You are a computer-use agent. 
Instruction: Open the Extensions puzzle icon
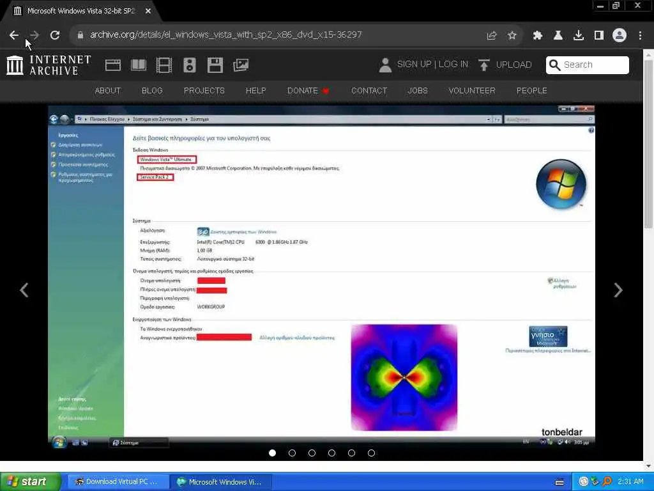coord(538,36)
